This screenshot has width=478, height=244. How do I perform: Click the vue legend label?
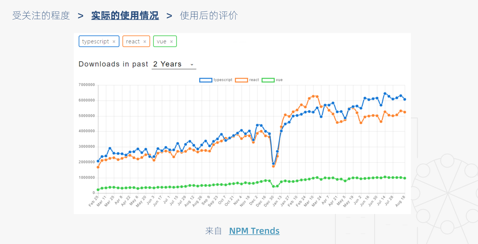tap(279, 80)
